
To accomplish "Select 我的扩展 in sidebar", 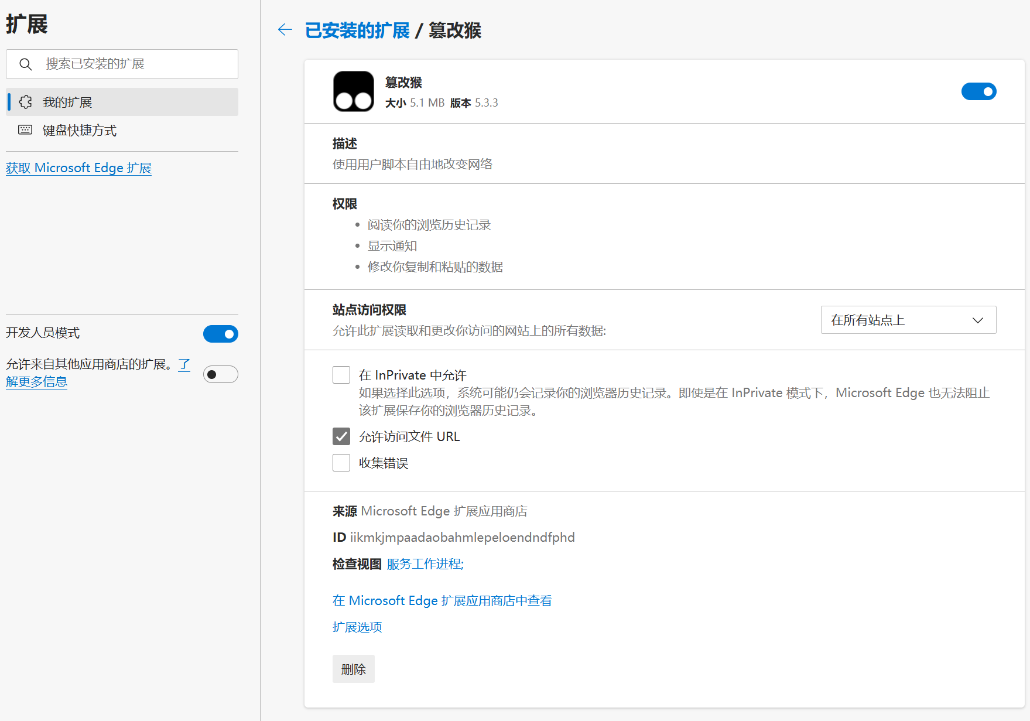I will [122, 102].
